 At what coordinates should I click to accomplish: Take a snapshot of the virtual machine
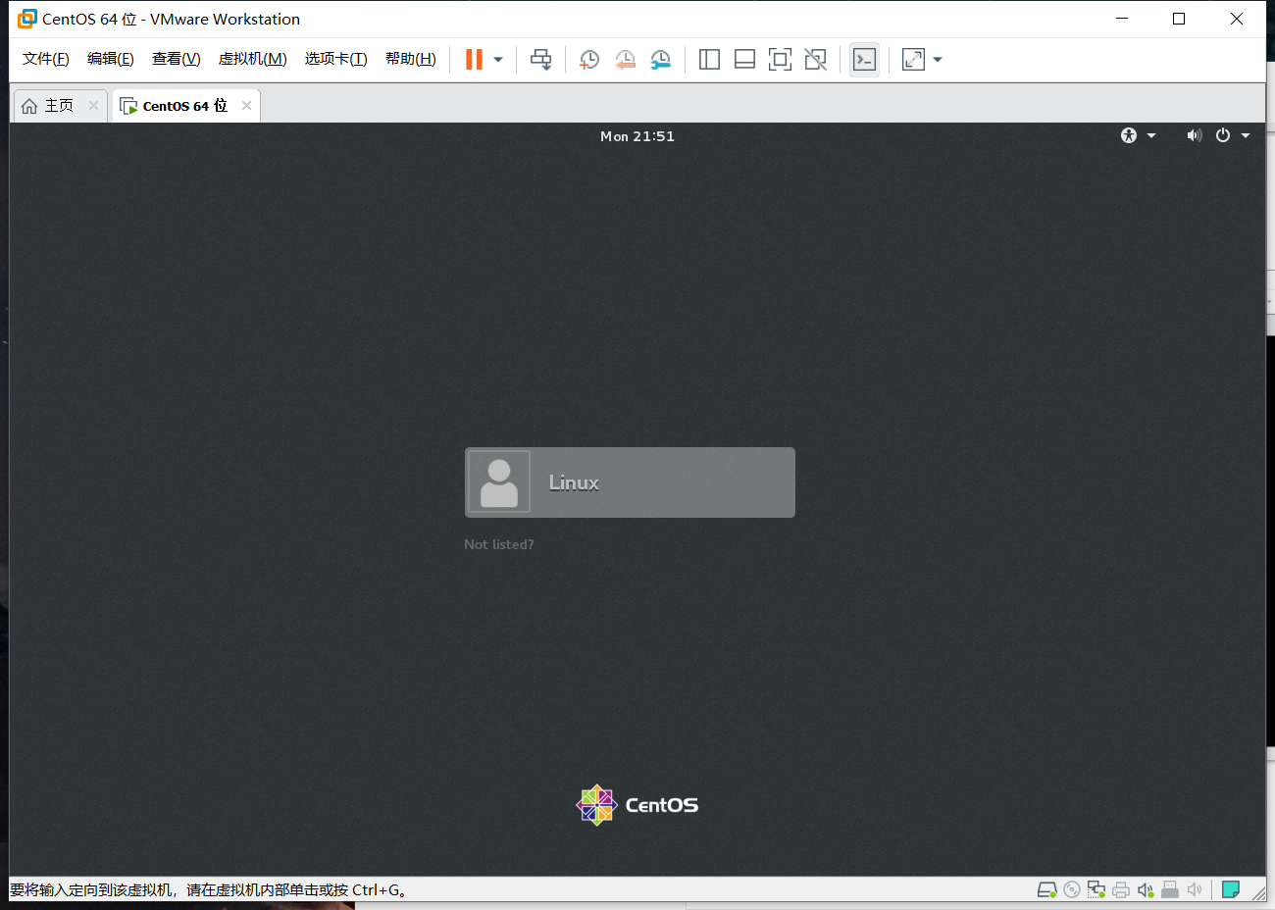[588, 60]
